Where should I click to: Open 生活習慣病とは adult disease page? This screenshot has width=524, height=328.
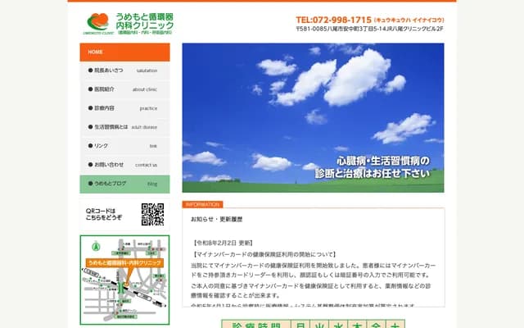tap(124, 127)
